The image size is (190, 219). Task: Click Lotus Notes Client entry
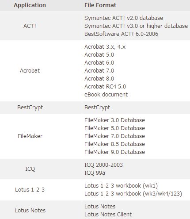[x=108, y=215]
